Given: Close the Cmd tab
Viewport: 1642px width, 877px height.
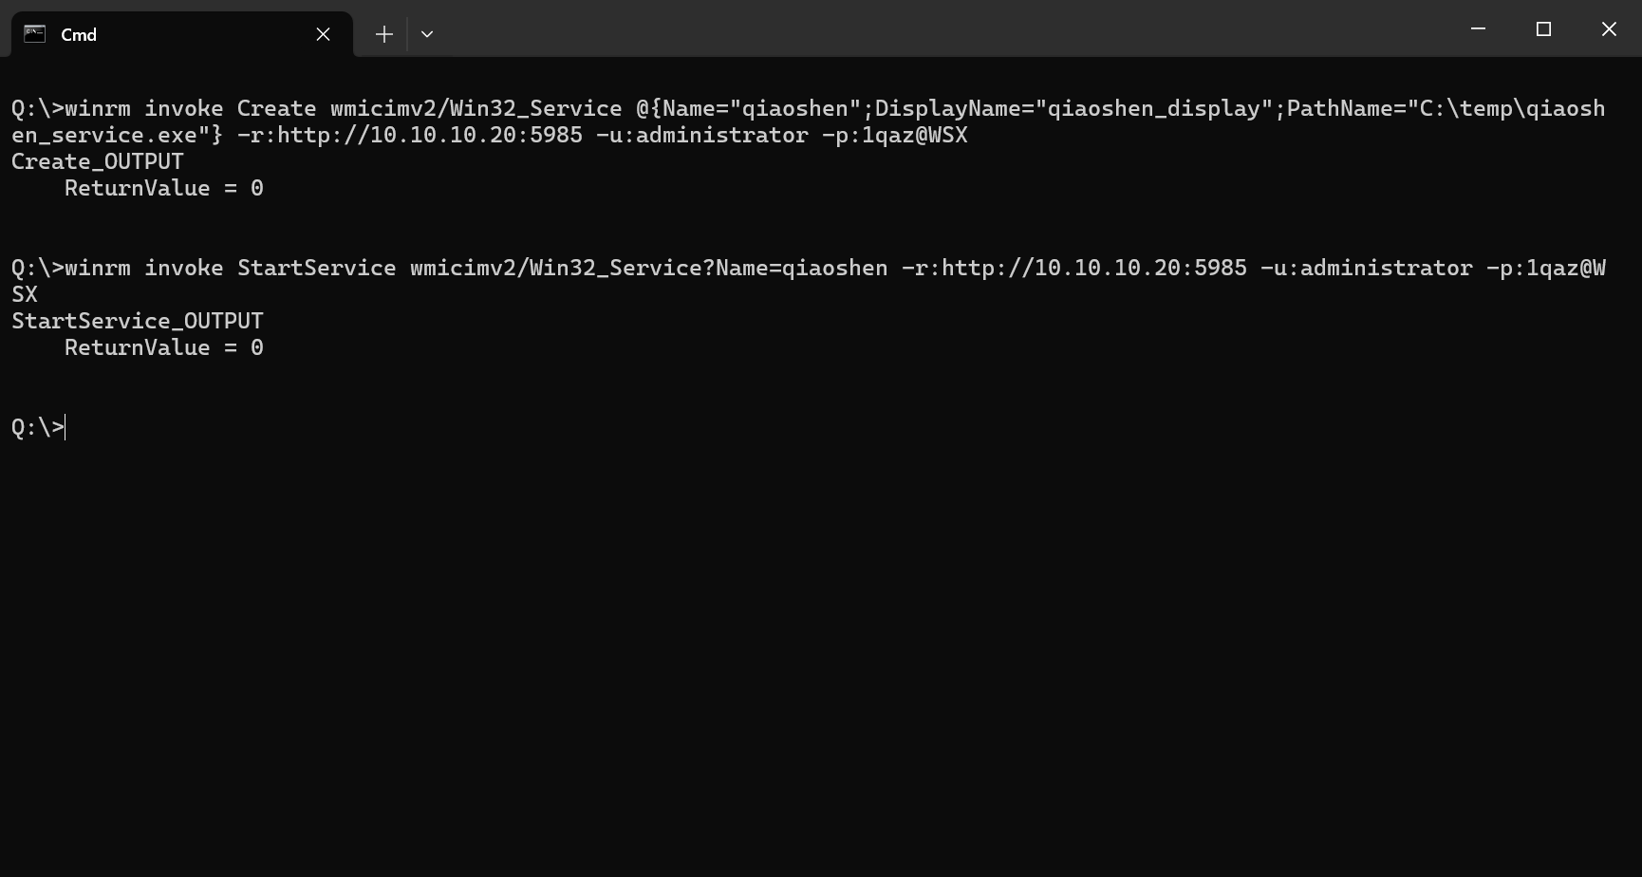Looking at the screenshot, I should [323, 34].
